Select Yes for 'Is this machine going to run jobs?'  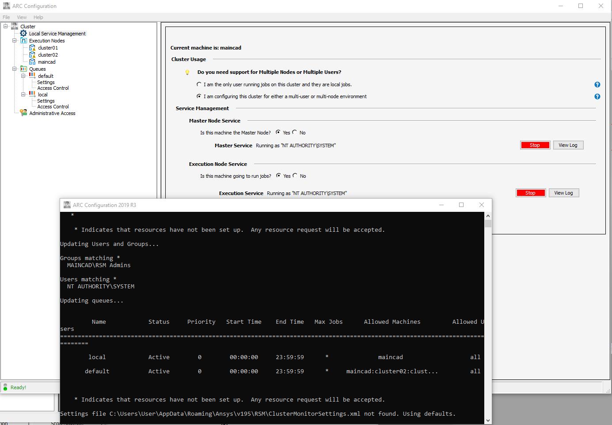pos(279,176)
